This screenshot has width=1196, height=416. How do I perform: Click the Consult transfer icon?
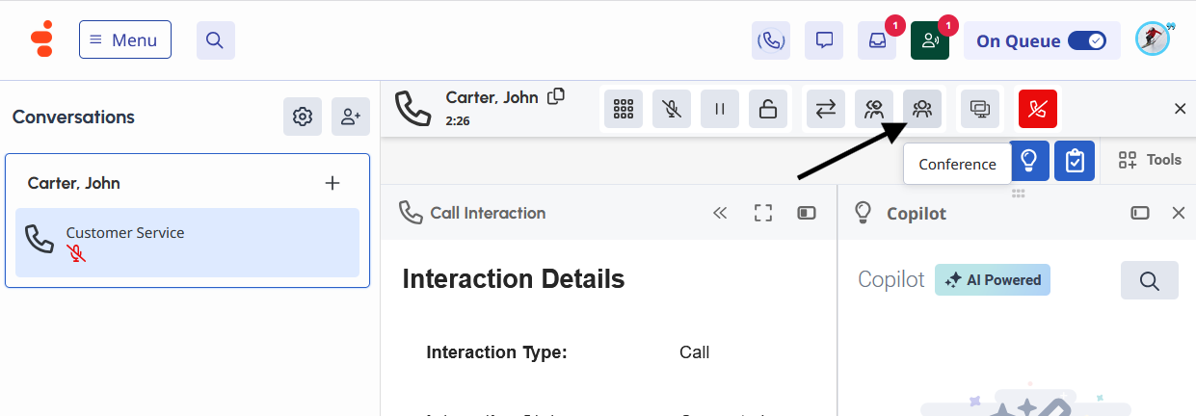pyautogui.click(x=874, y=109)
